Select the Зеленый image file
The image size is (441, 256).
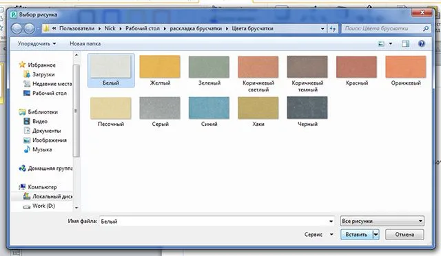209,70
